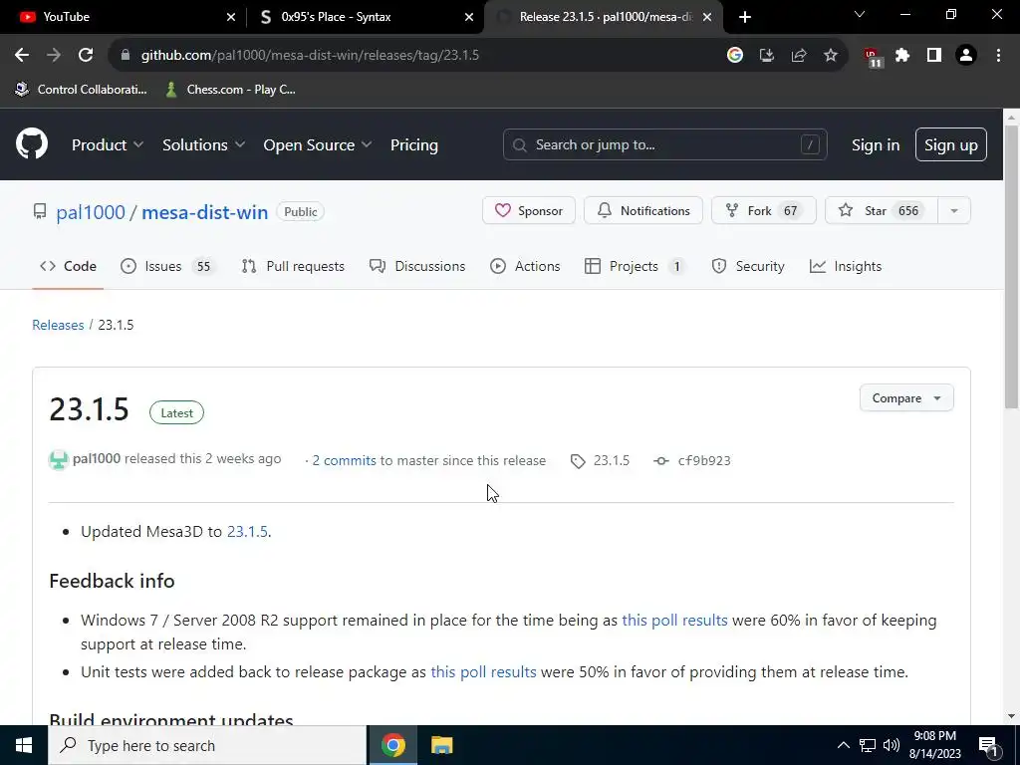Open Chrome three-dot menu
Screen dimensions: 1020x765
998,56
